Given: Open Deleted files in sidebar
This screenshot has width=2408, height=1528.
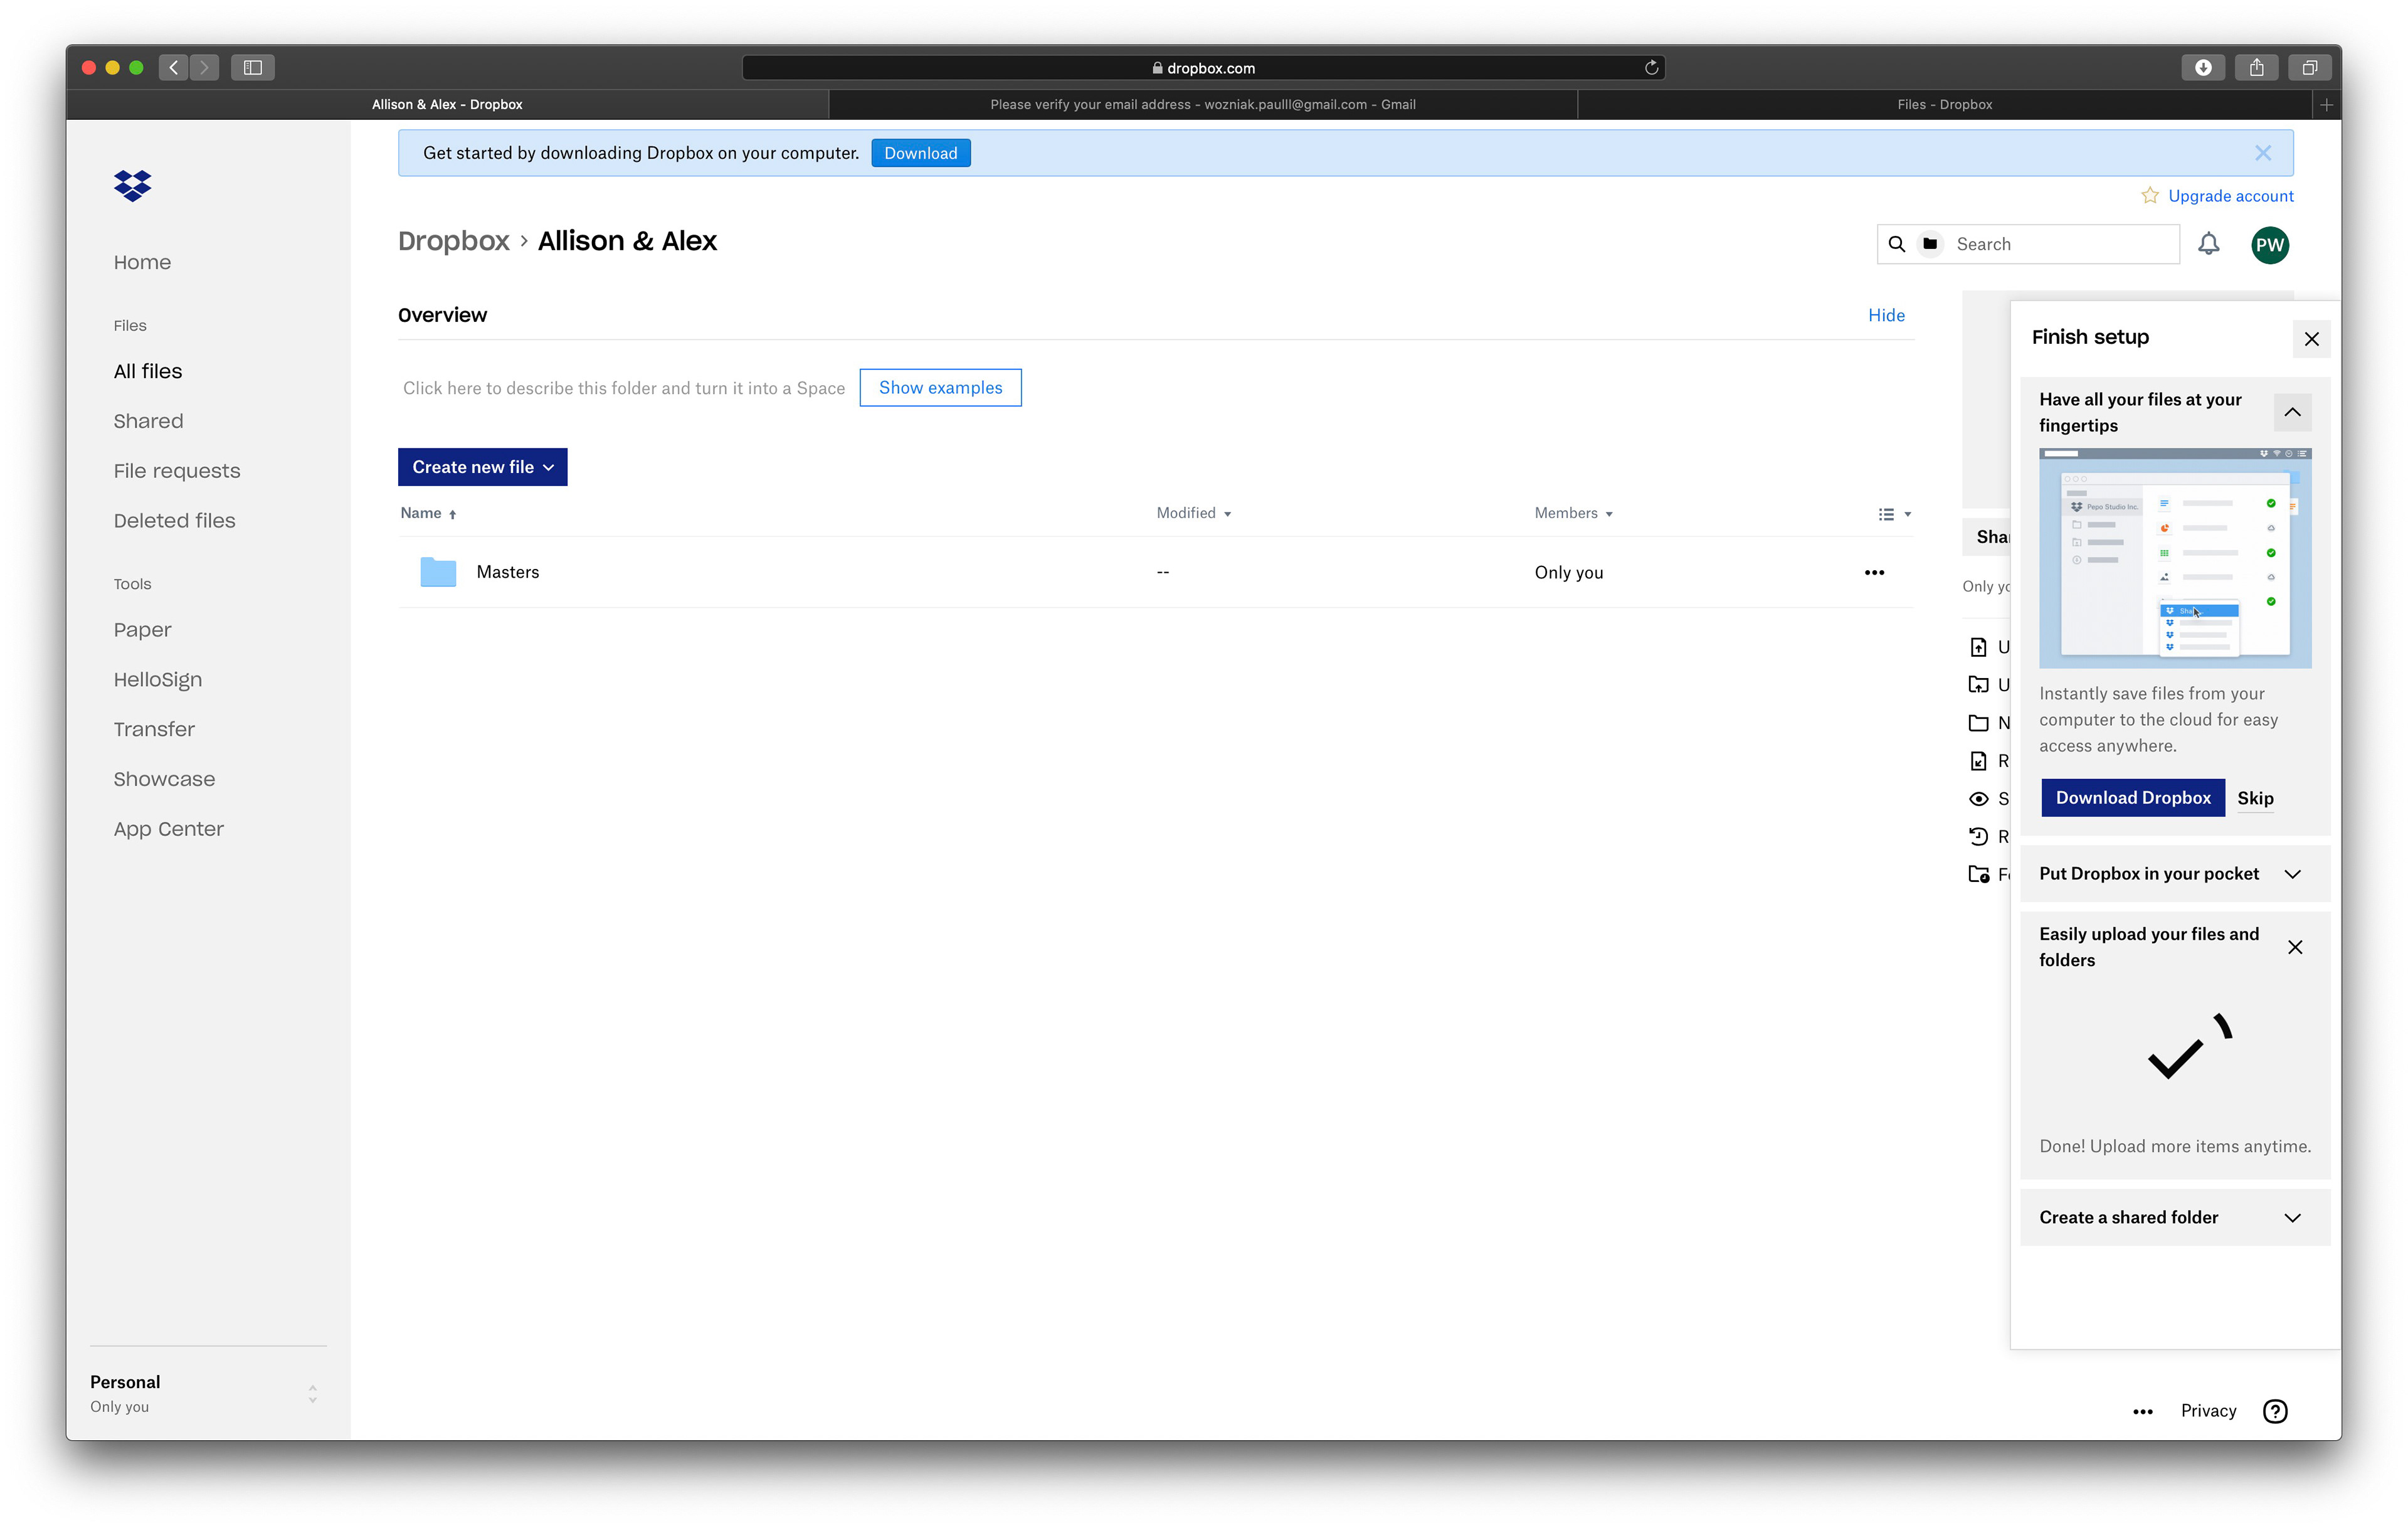Looking at the screenshot, I should 174,521.
